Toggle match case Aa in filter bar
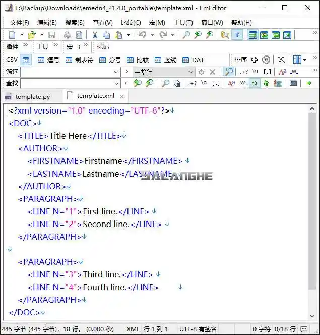Viewport: 320px width, 335px height. pyautogui.click(x=282, y=72)
